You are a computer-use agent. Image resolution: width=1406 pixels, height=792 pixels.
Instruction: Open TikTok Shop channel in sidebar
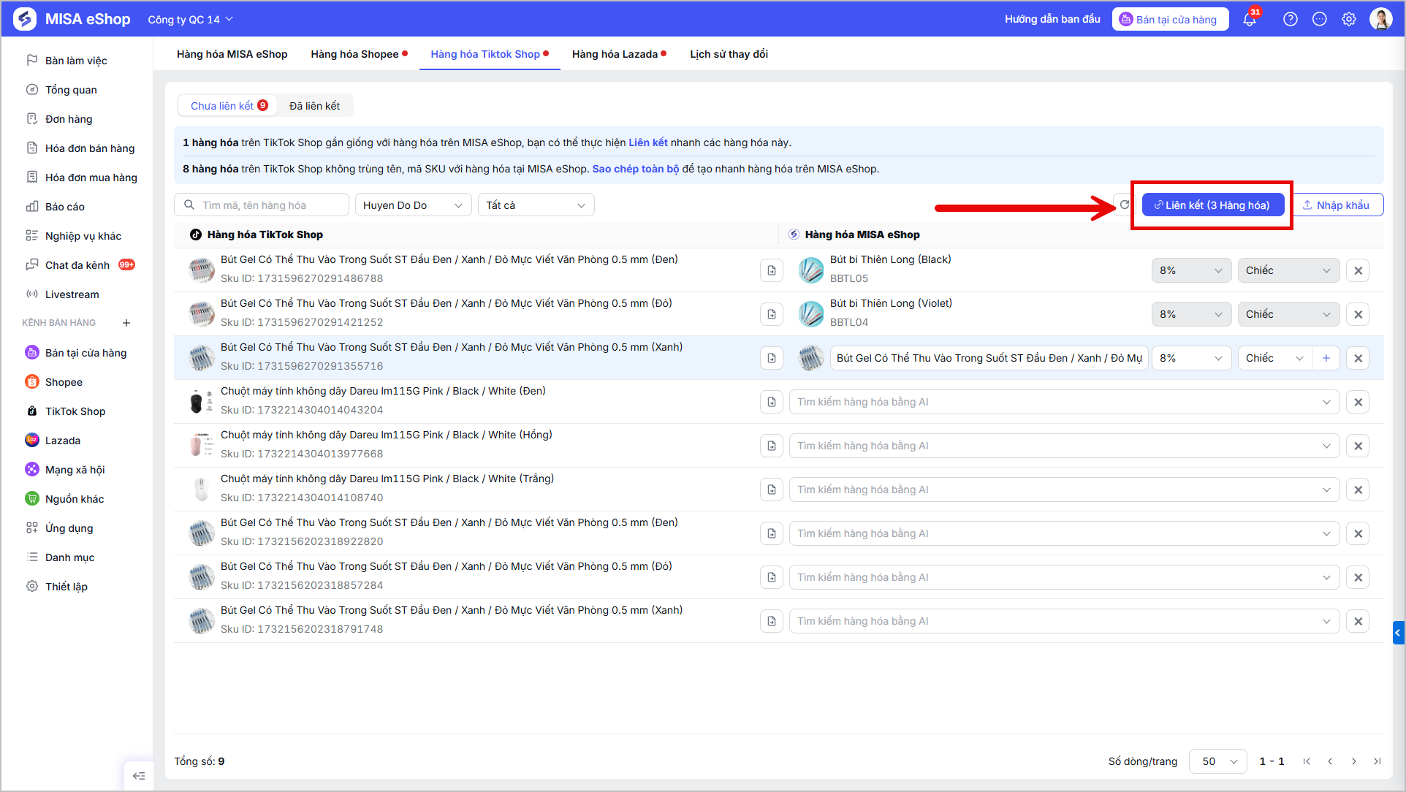click(75, 411)
